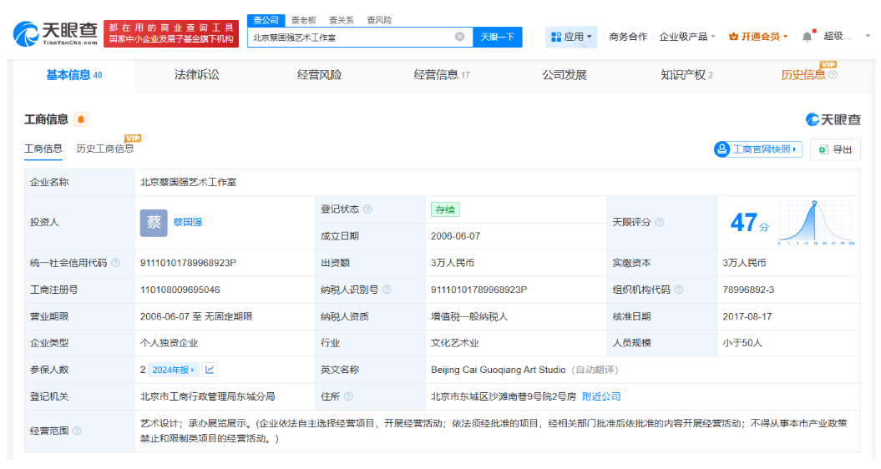Viewport: 881px width, 469px height.
Task: Click the 组织机构代码 help icon
Action: [679, 290]
